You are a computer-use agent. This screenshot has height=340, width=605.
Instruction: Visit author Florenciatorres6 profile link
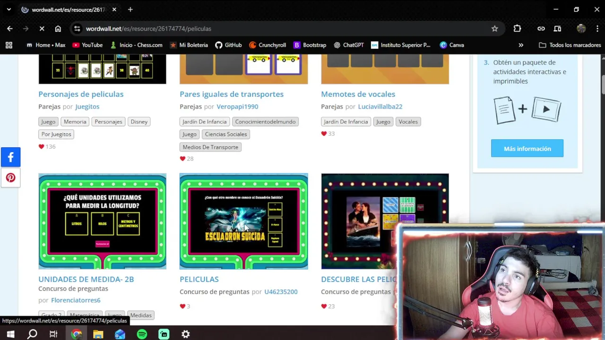(x=76, y=300)
